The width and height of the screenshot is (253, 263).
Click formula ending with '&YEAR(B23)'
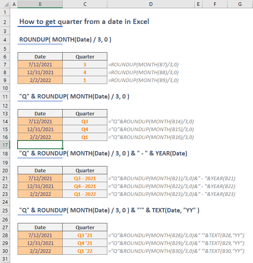coord(172,194)
